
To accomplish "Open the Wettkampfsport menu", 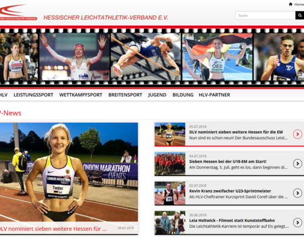I will [81, 95].
